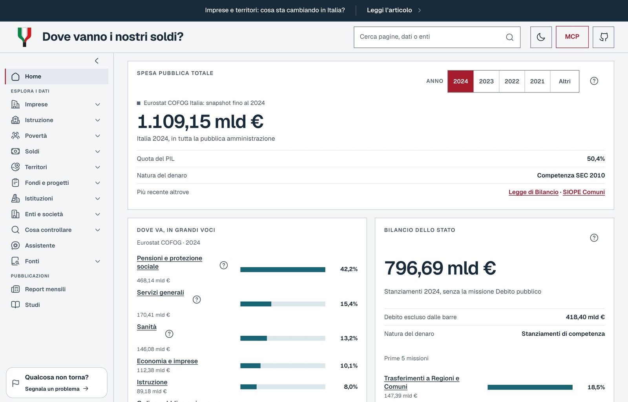Select year 2022
Image resolution: width=628 pixels, height=402 pixels.
pyautogui.click(x=512, y=81)
